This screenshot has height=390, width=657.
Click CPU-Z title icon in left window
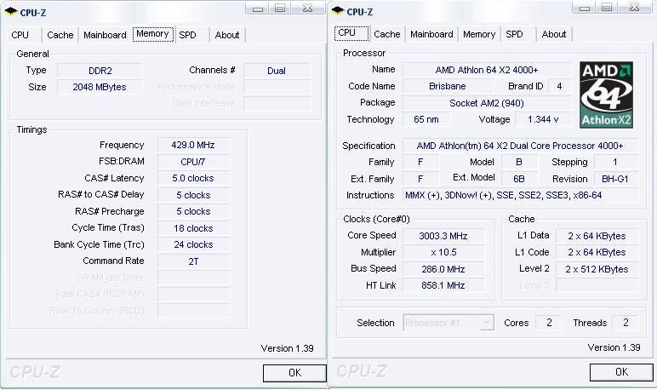click(x=11, y=11)
